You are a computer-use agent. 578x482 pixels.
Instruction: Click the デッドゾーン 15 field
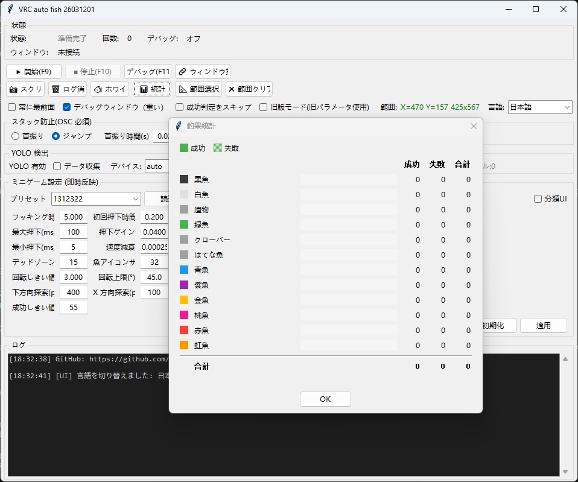pyautogui.click(x=74, y=262)
